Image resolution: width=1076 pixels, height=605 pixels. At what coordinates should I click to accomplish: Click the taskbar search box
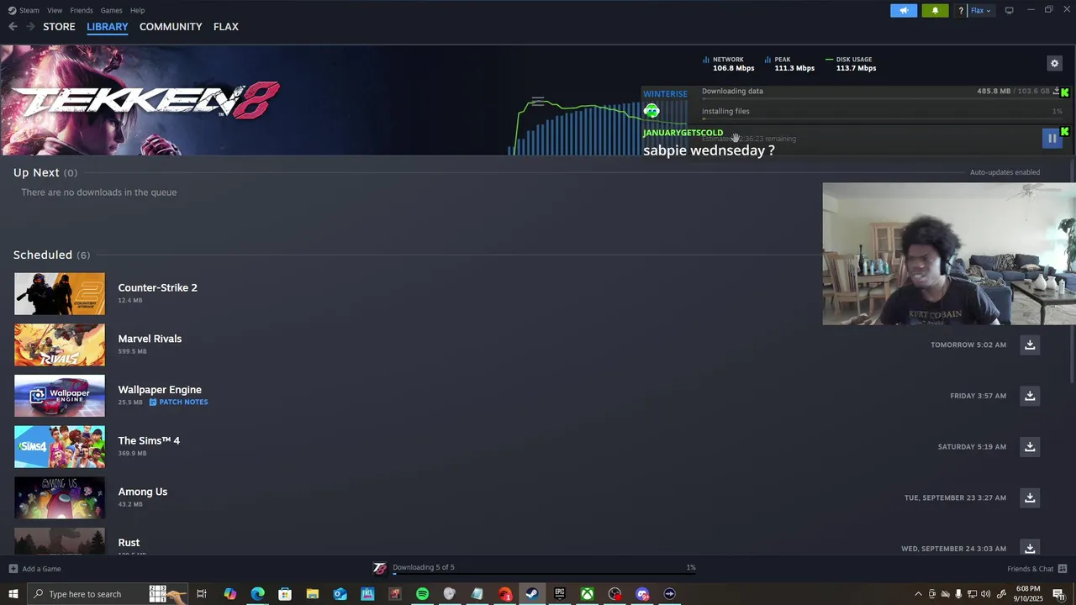108,594
